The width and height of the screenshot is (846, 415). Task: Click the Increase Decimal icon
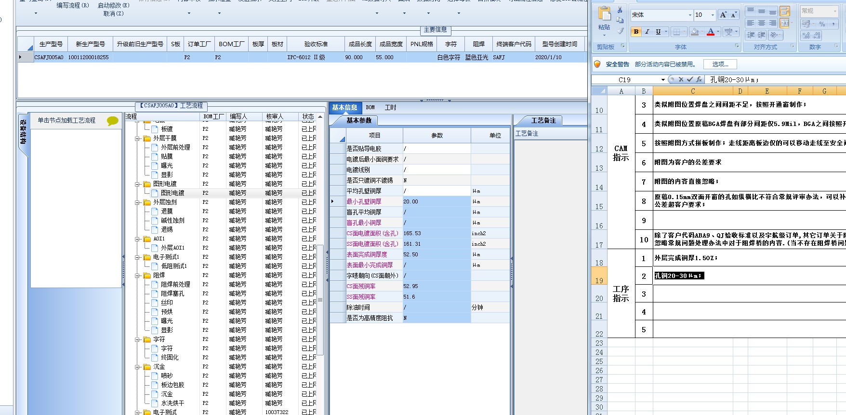pos(806,35)
